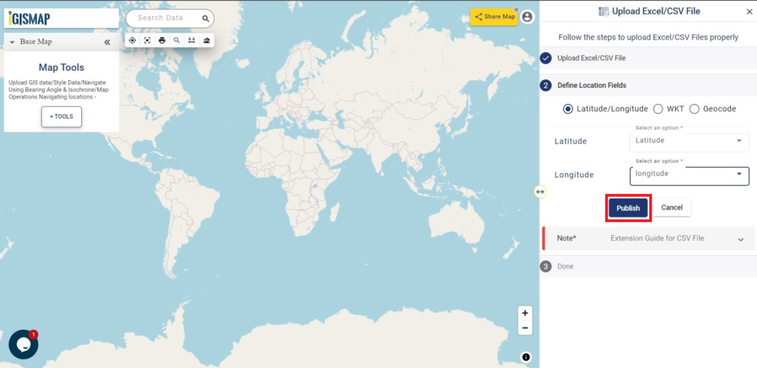Click the center map focus icon
The height and width of the screenshot is (368, 757).
click(147, 40)
